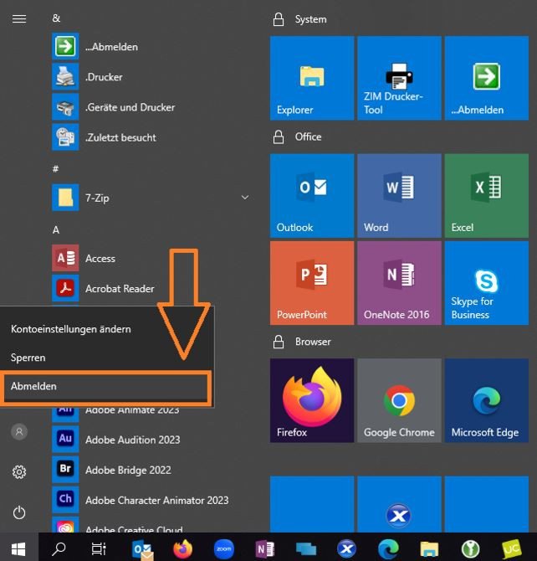This screenshot has width=537, height=561.
Task: Open the Microsoft Edge tile
Action: tap(486, 401)
